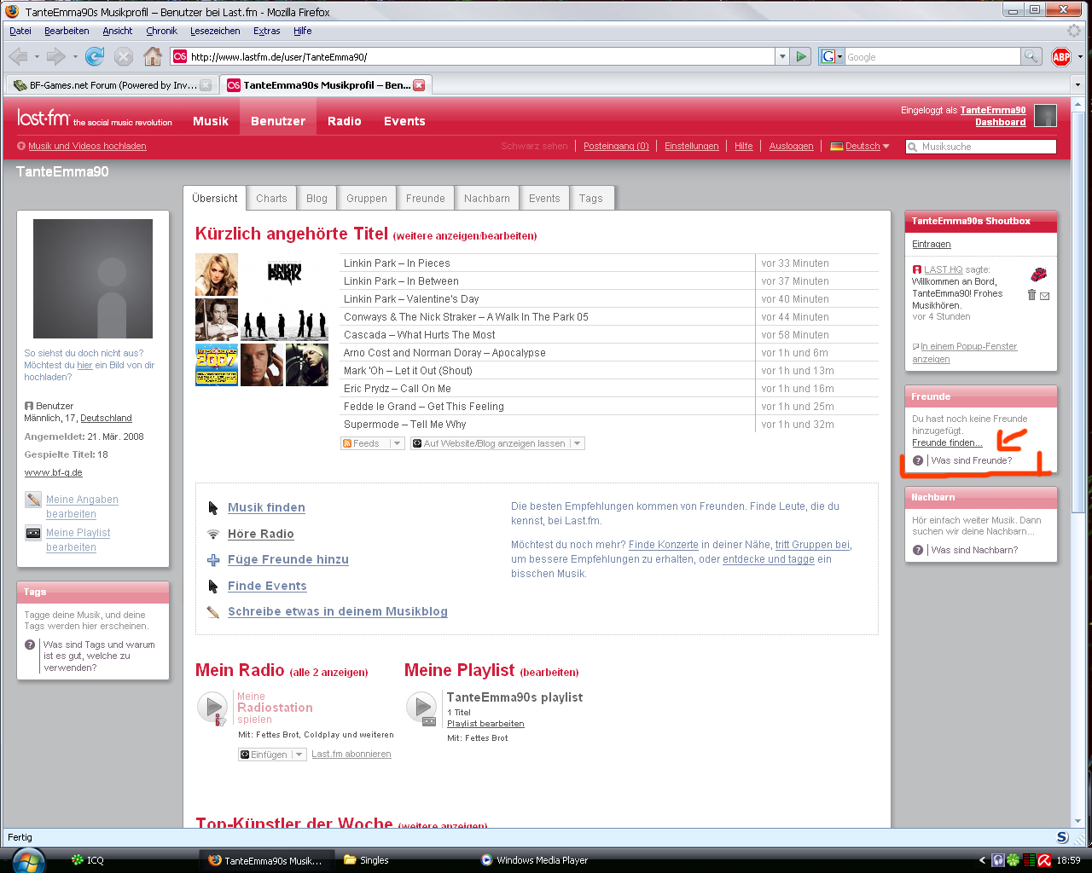Screen dimensions: 1092x873
Task: Click the Eintragen link in Shoutbox
Action: coord(932,244)
